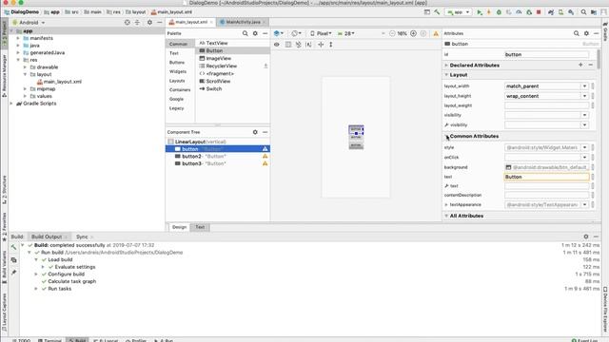609x342 pixels.
Task: Select button2 in the Component Tree
Action: tap(218, 156)
